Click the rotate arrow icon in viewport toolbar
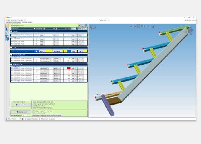 [142, 26]
